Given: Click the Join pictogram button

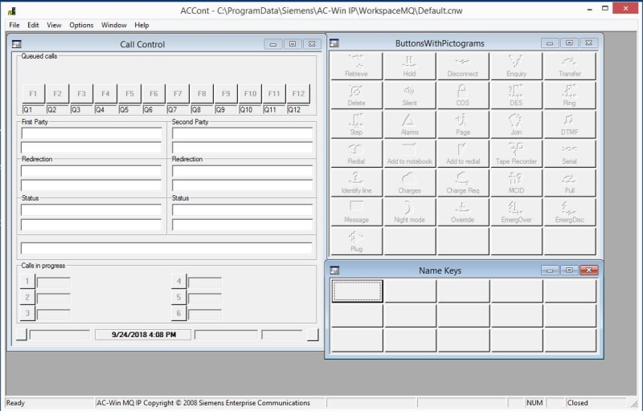Looking at the screenshot, I should click(516, 124).
